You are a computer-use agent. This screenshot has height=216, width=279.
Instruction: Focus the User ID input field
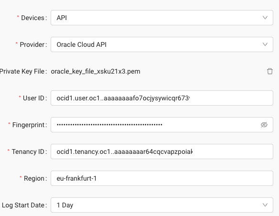click(x=162, y=98)
